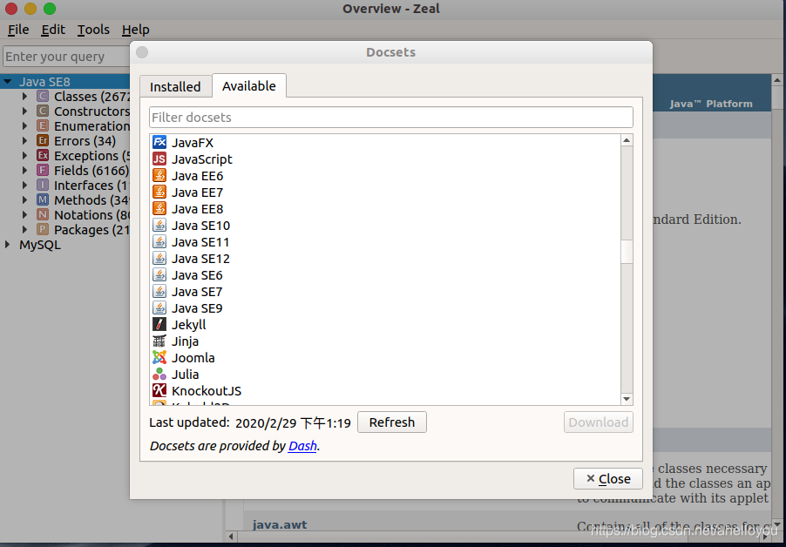
Task: Click the Java EE7 icon
Action: pos(159,192)
